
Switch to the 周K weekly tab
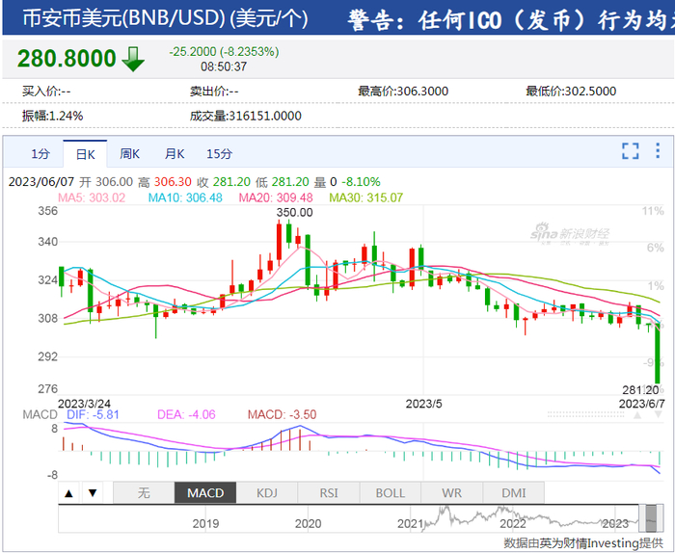coord(129,153)
